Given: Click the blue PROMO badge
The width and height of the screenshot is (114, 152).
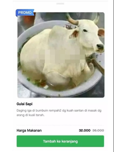Looking at the screenshot, I should pyautogui.click(x=25, y=13).
